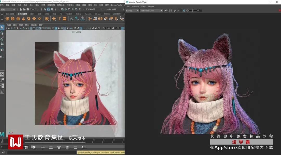Open Arnold RenderView Render menu
The image size is (281, 155).
tap(151, 7)
